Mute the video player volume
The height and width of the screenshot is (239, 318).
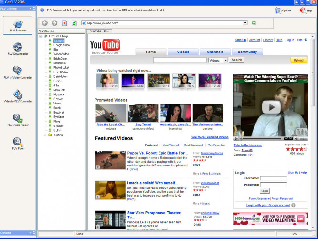(297, 139)
